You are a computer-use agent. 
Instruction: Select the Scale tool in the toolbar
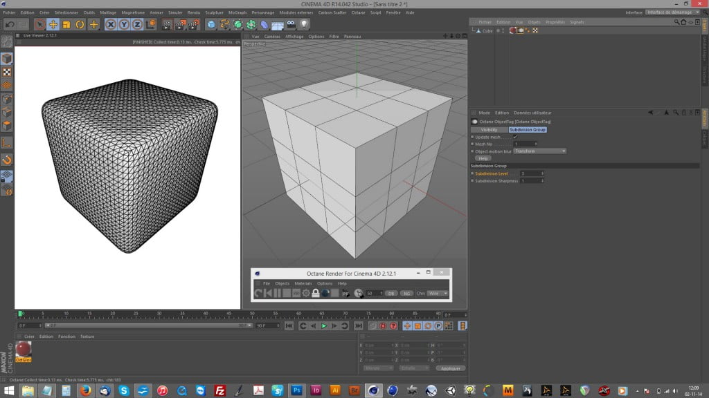tap(66, 26)
